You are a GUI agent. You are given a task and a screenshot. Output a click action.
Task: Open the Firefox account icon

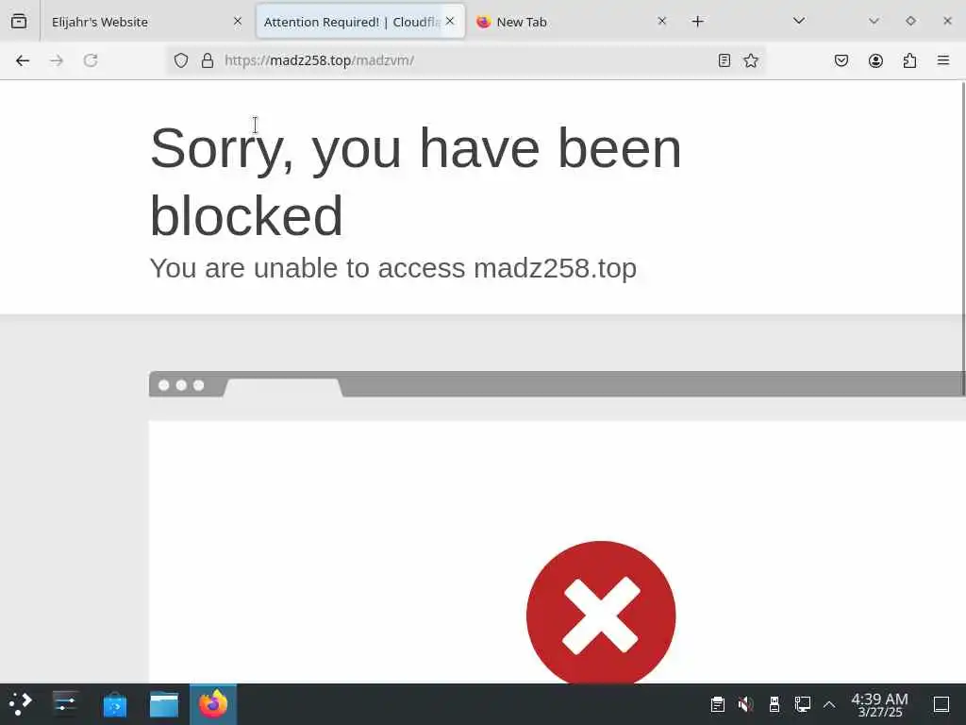(875, 60)
